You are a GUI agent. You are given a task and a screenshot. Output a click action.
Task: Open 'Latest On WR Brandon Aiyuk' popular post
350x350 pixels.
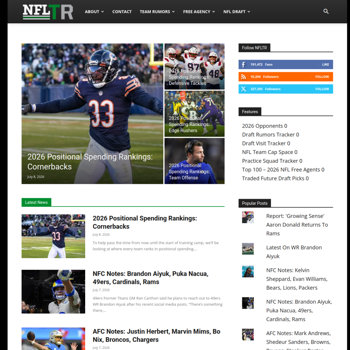coord(294,252)
